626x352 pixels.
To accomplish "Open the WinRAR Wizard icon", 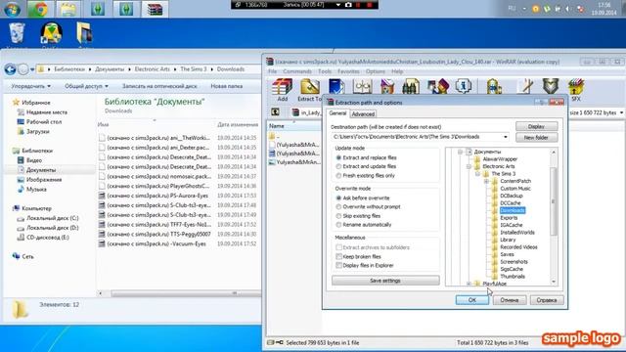I will tap(438, 87).
